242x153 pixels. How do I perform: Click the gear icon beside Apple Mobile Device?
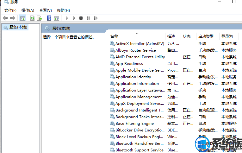click(x=112, y=70)
